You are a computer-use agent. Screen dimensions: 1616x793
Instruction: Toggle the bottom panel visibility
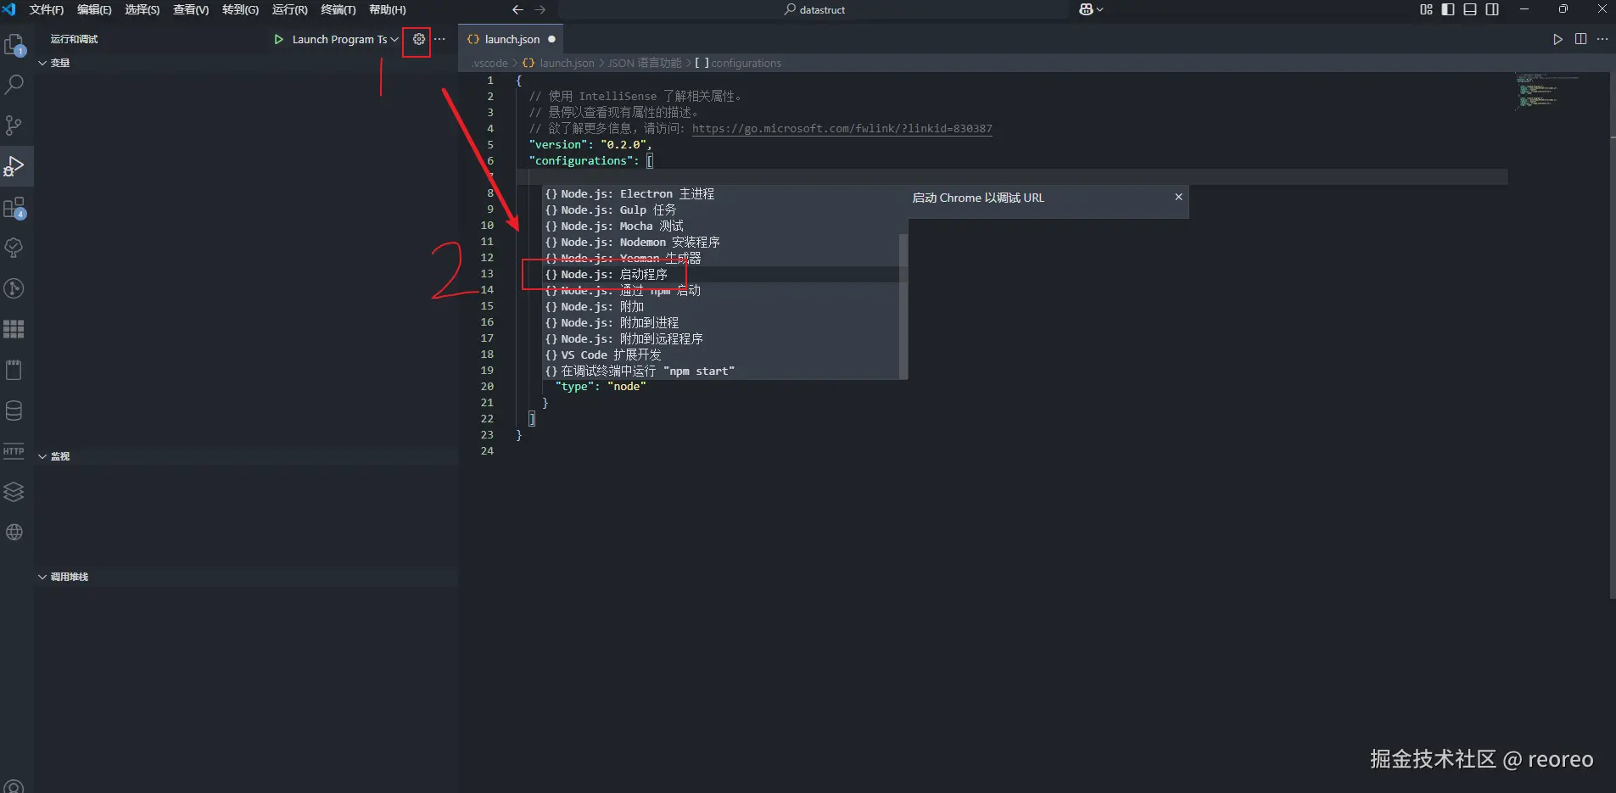[1470, 9]
